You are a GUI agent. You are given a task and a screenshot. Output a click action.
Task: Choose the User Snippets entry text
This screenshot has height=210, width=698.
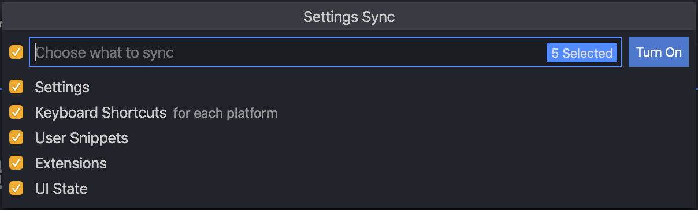[81, 138]
